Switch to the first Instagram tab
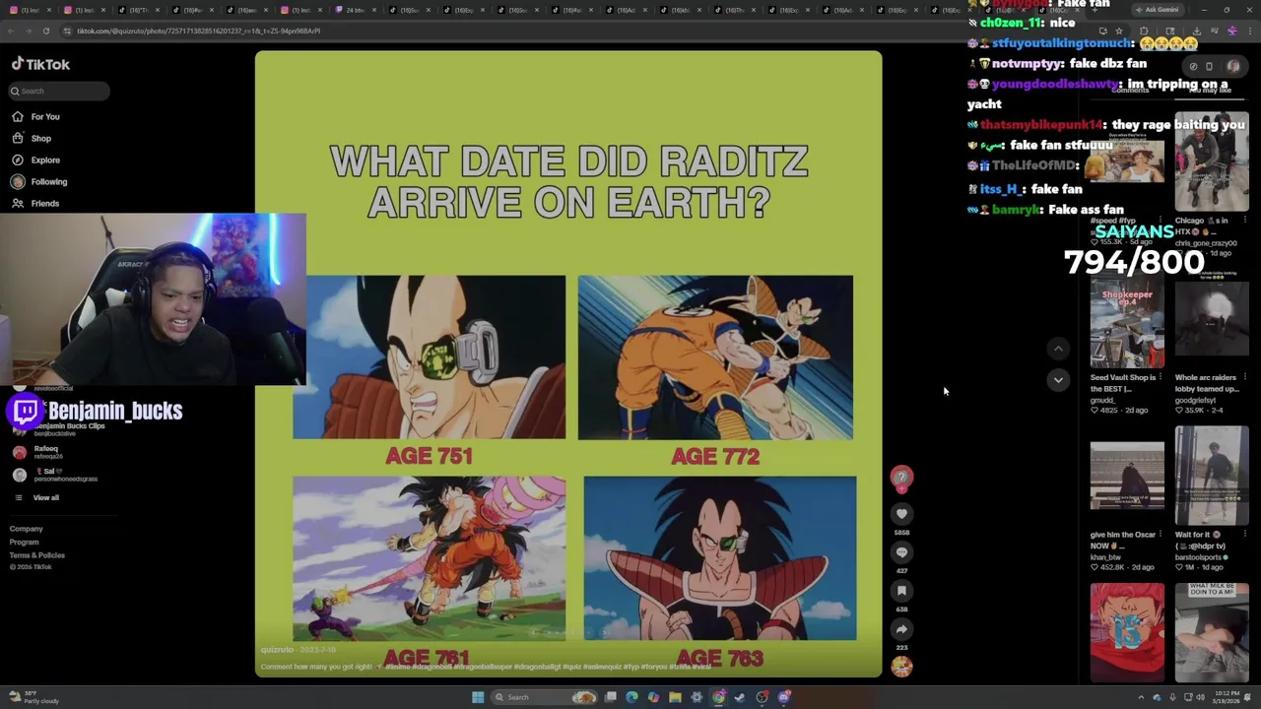This screenshot has height=709, width=1261. click(32, 10)
